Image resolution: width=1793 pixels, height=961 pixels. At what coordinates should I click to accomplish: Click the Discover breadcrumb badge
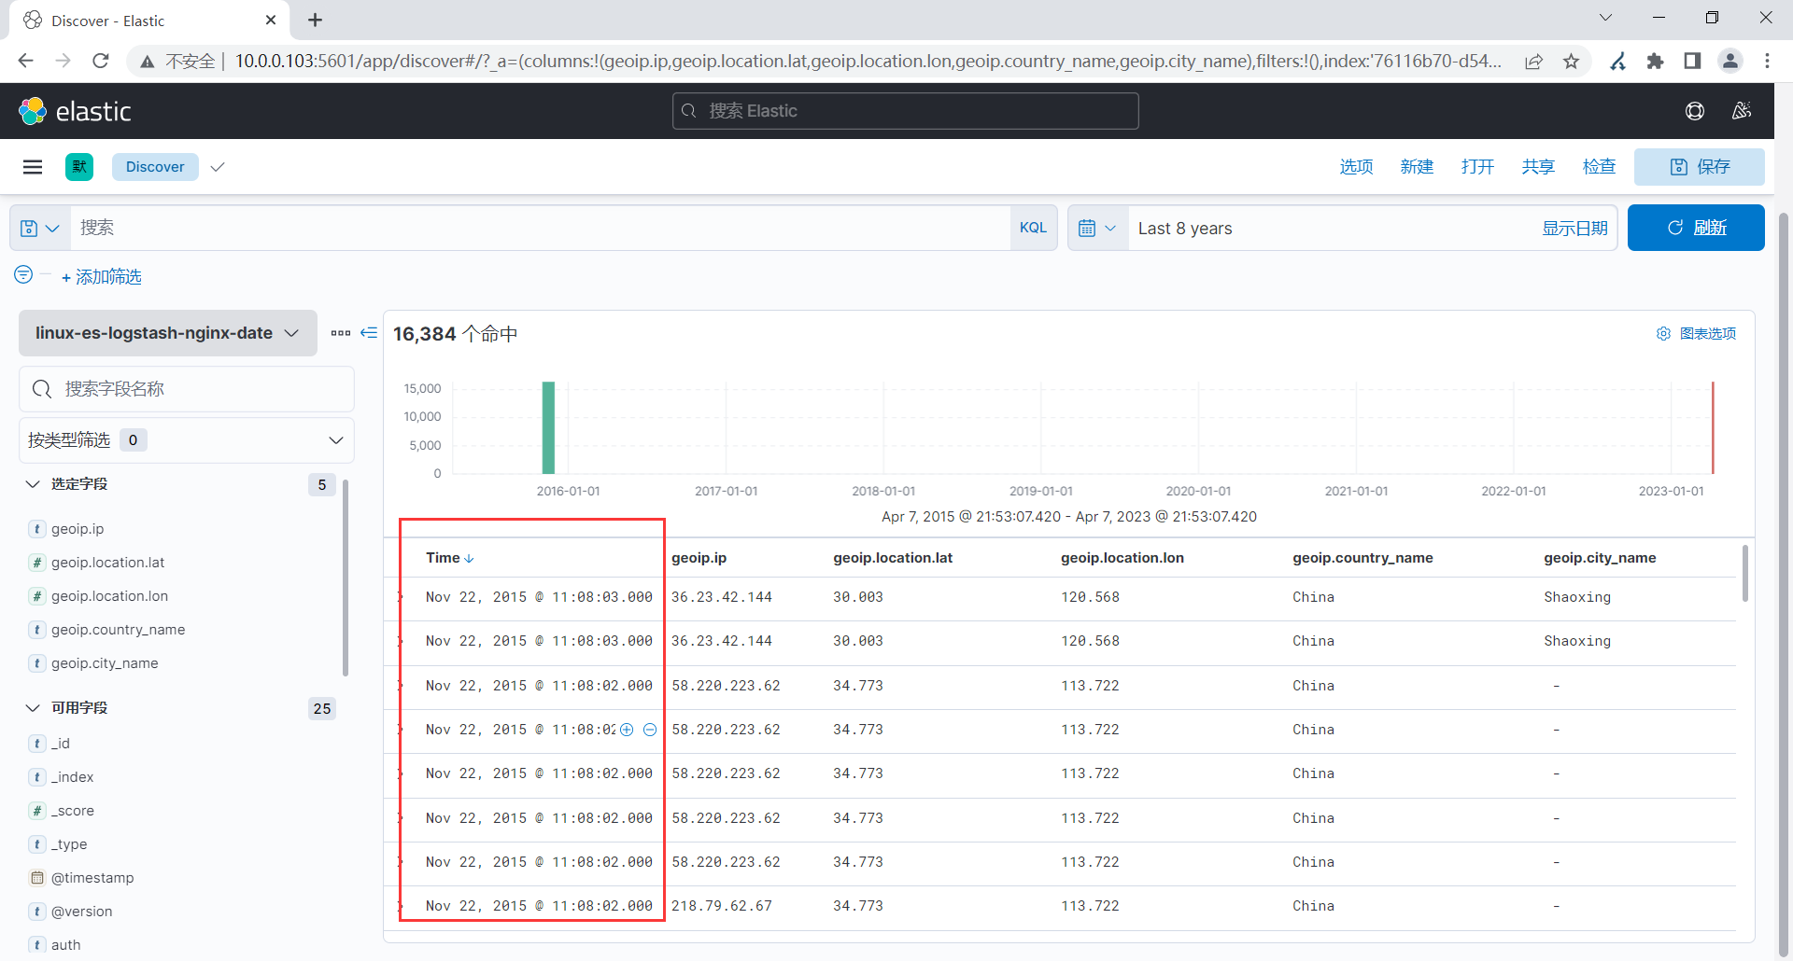click(155, 167)
